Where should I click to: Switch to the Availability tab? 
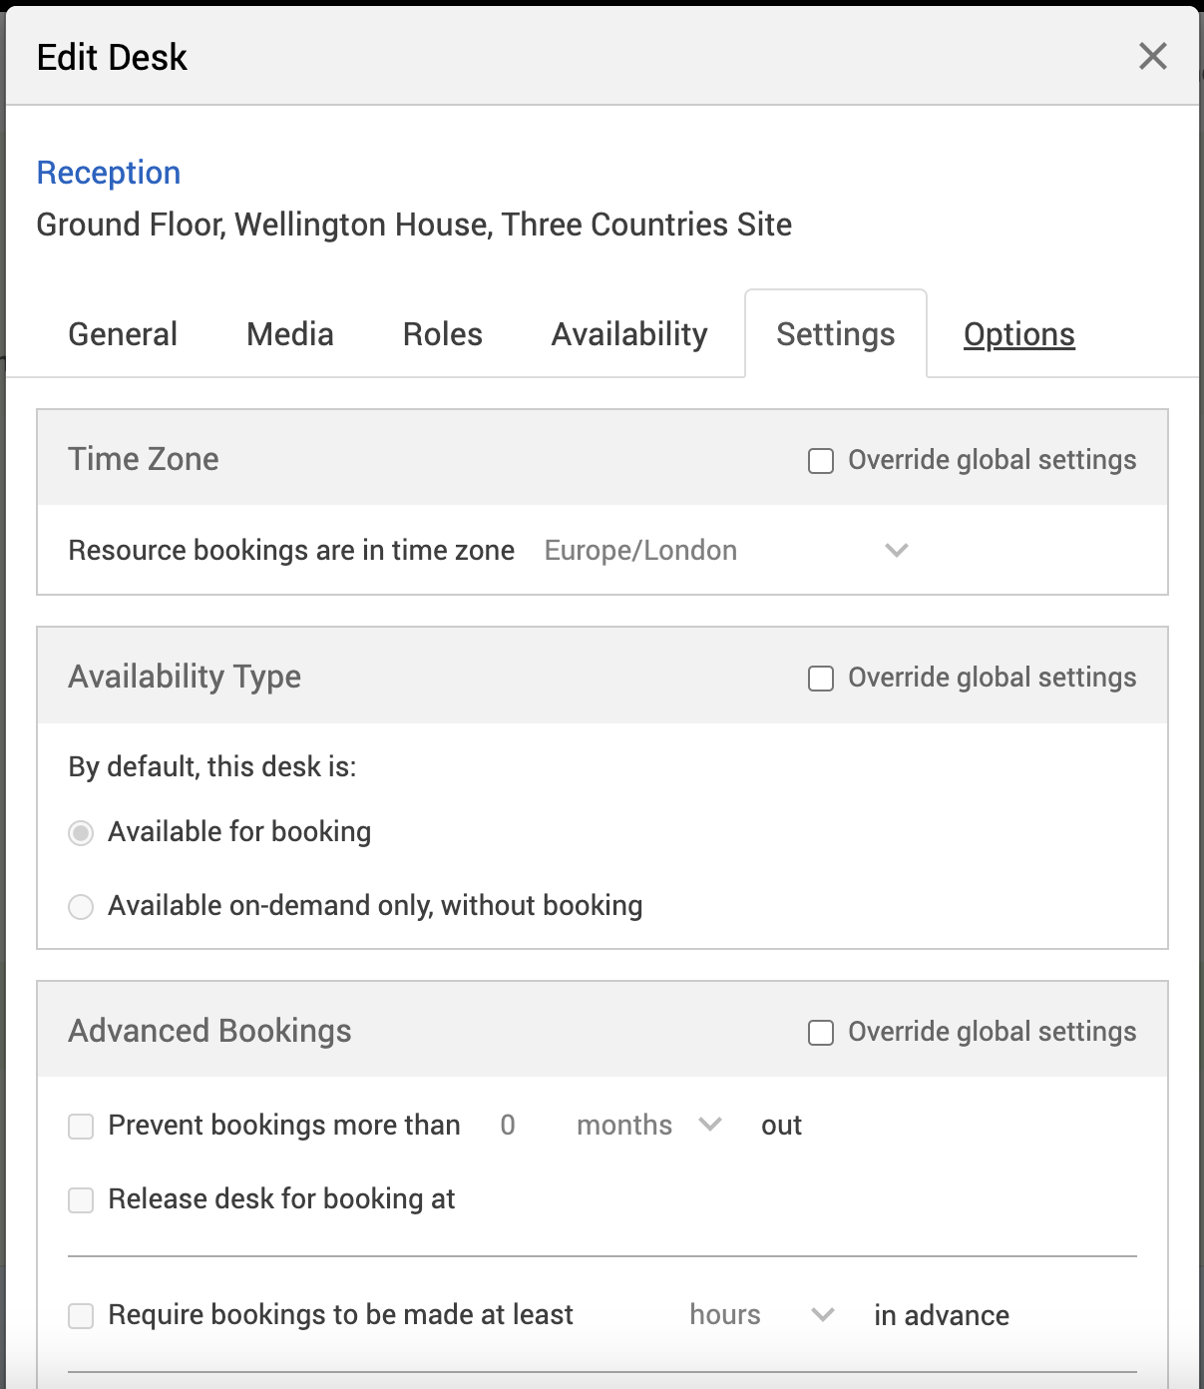[629, 334]
